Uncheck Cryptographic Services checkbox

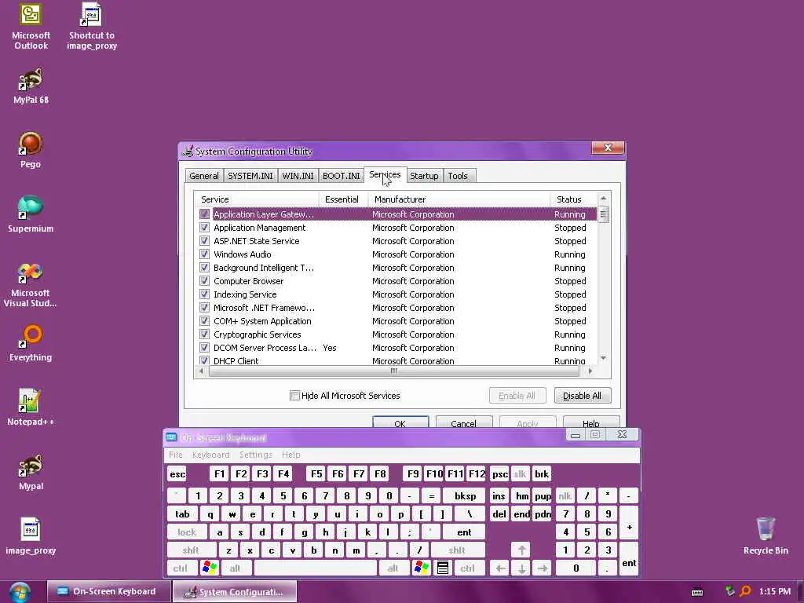(204, 334)
